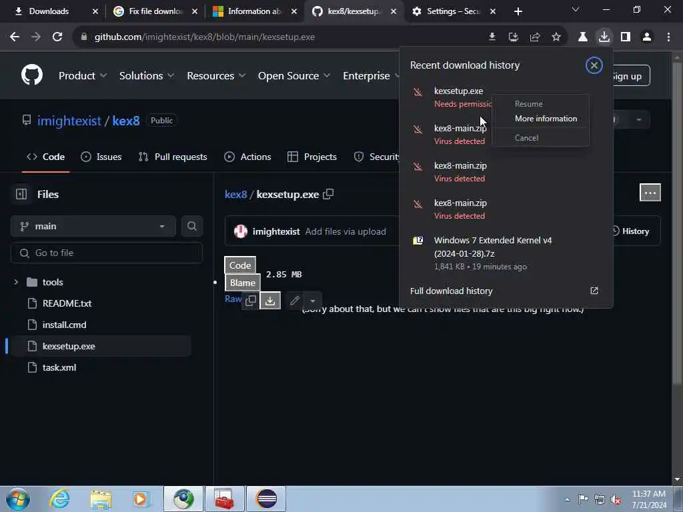683x512 pixels.
Task: Open the browser tab search chevron
Action: [x=576, y=9]
